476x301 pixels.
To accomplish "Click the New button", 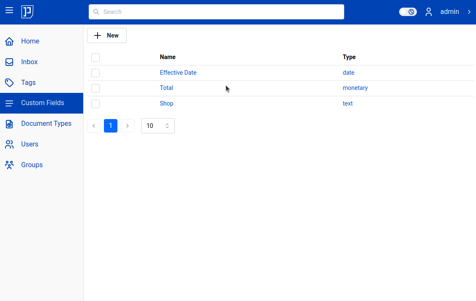I will 107,35.
